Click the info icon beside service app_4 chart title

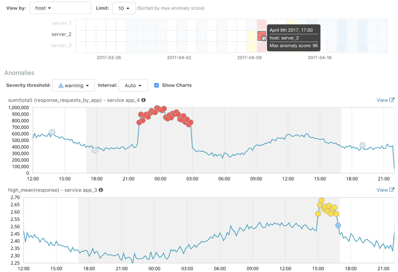point(143,100)
